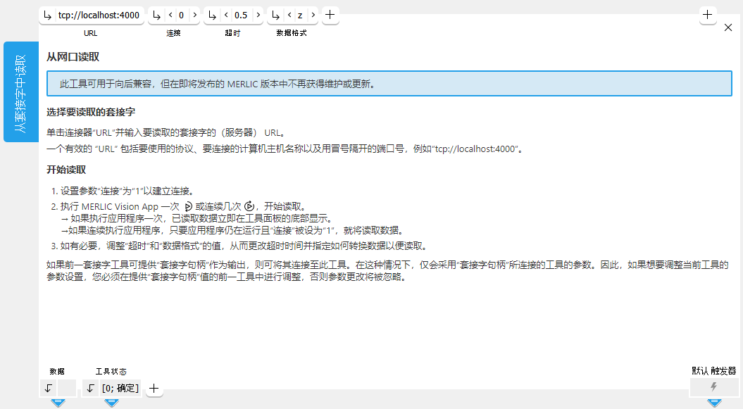The image size is (743, 409).
Task: Click the 工具状态 result connector arrow icon
Action: click(90, 388)
